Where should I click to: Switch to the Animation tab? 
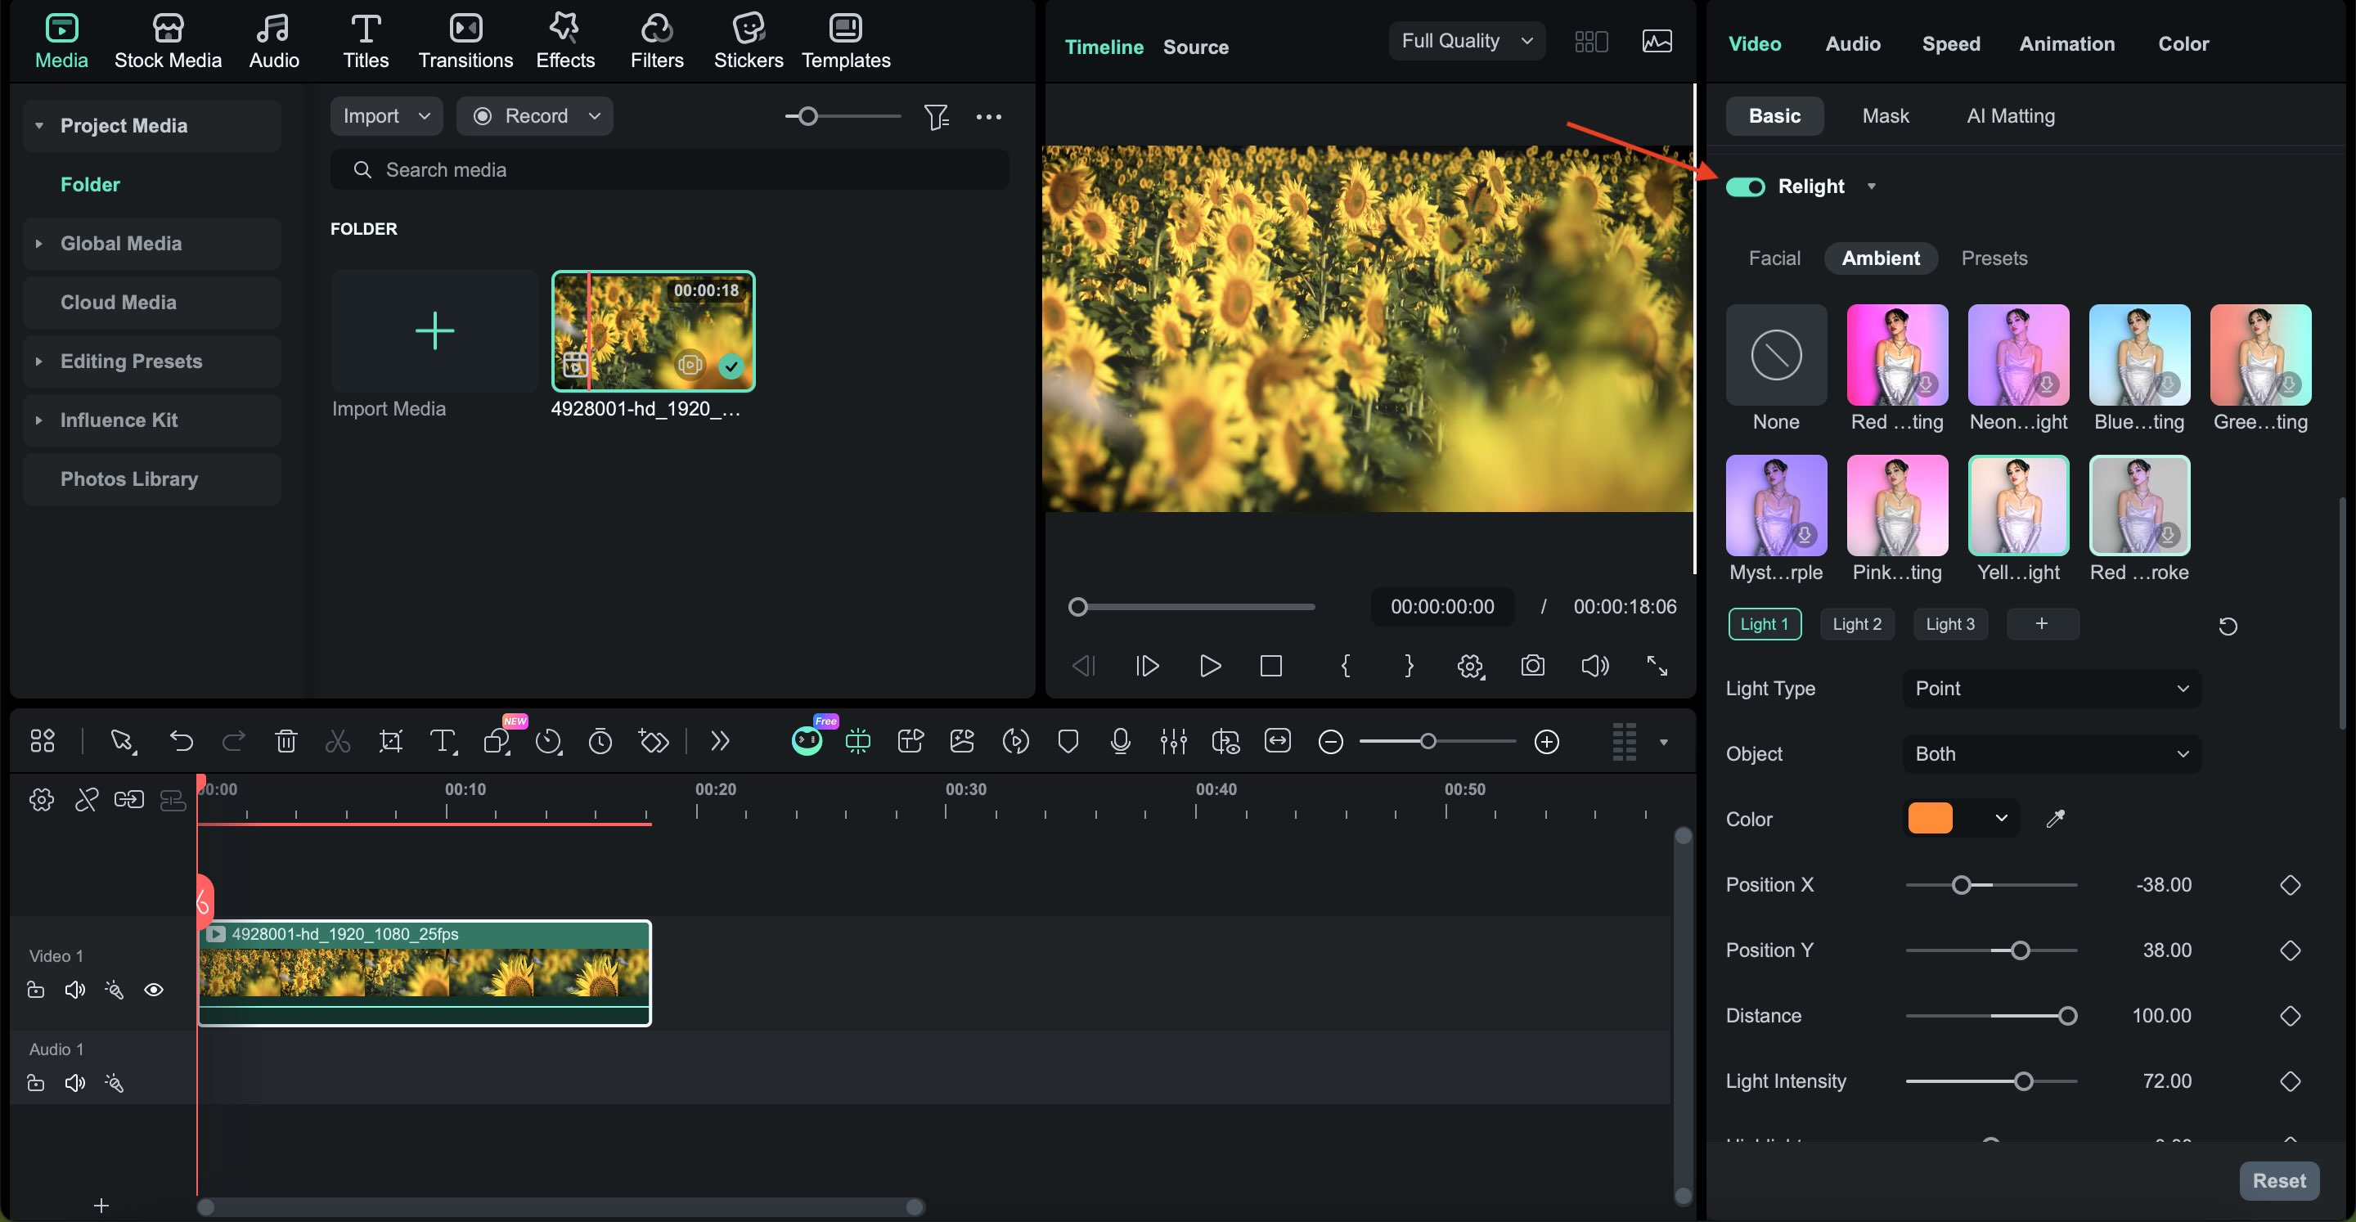point(2066,44)
